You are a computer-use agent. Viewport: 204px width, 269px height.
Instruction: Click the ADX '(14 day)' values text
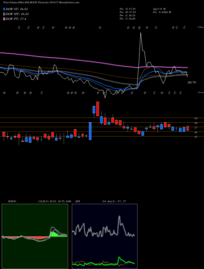pyautogui.click(x=114, y=201)
